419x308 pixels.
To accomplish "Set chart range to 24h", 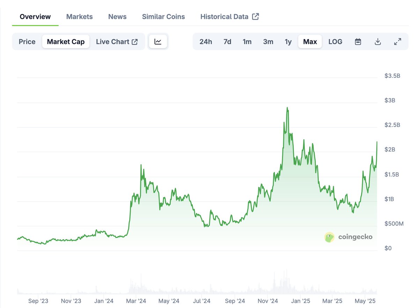I will coord(206,42).
